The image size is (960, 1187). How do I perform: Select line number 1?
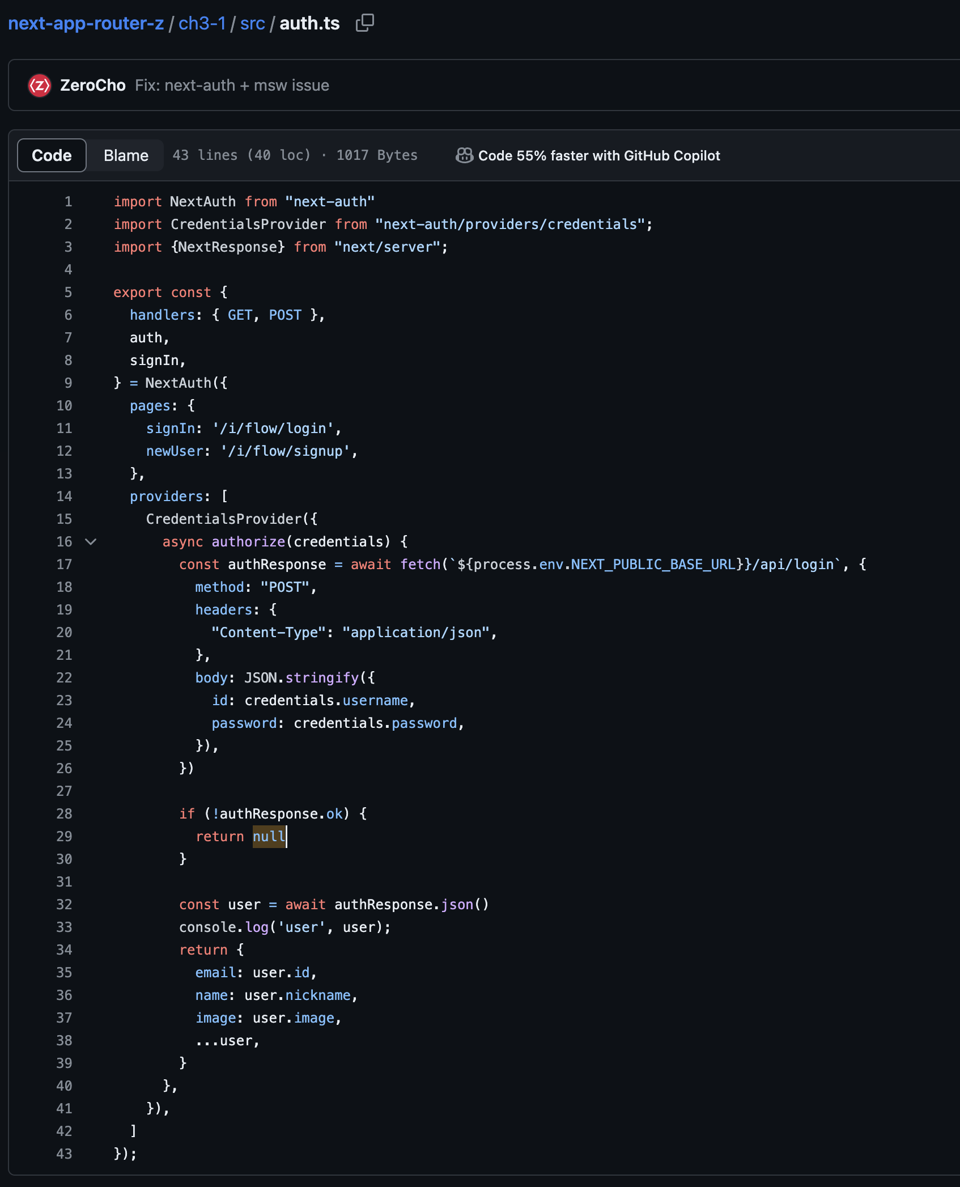(68, 202)
